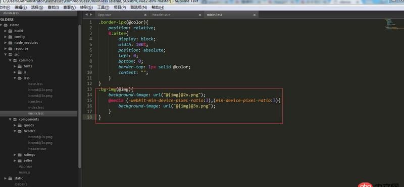Click the goods folder icon
404x187 pixels.
point(20,125)
